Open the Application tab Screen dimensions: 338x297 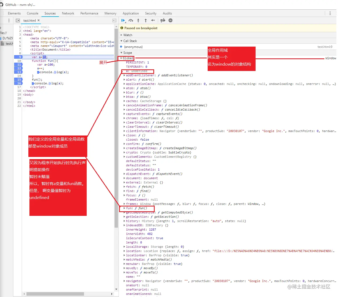[131, 13]
